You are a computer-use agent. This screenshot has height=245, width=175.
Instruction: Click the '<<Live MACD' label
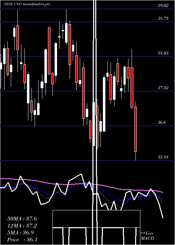click(147, 236)
